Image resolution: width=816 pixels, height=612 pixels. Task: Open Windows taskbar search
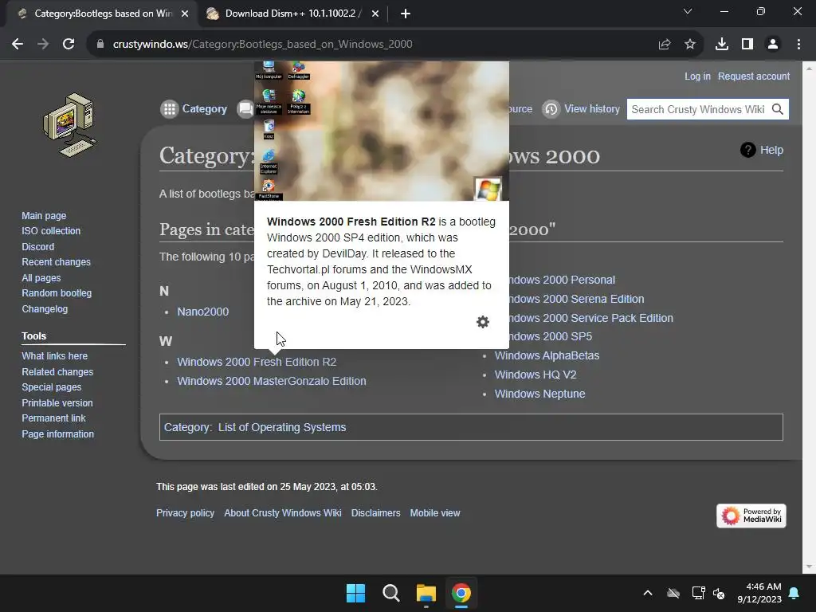390,593
